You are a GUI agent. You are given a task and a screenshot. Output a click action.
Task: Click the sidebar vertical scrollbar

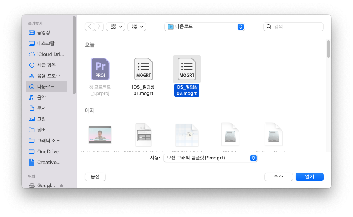click(x=74, y=55)
